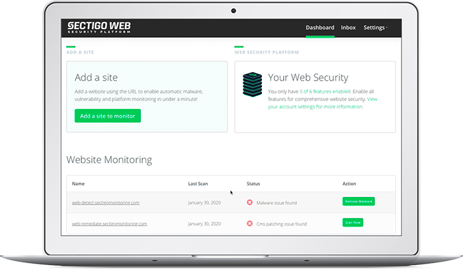Screen dimensions: 463x271
Task: Click the server stack icon beside Your Web Security
Action: 251,86
